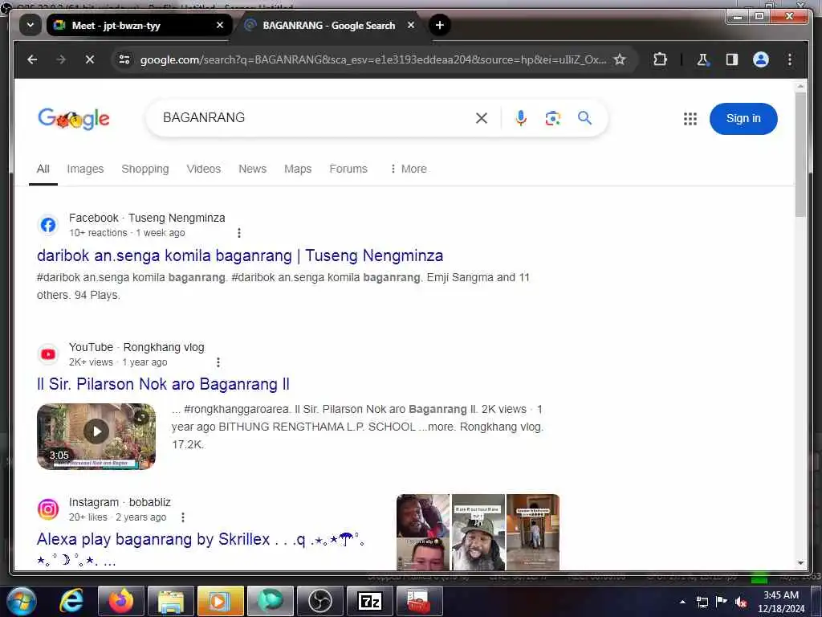Launch Internet Explorer from taskbar
The height and width of the screenshot is (617, 822).
coord(71,601)
